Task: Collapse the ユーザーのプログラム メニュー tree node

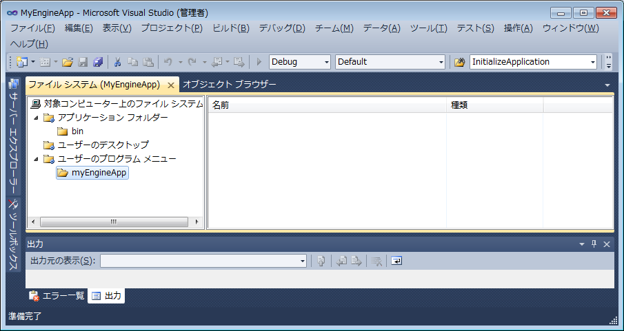Action: [x=37, y=160]
